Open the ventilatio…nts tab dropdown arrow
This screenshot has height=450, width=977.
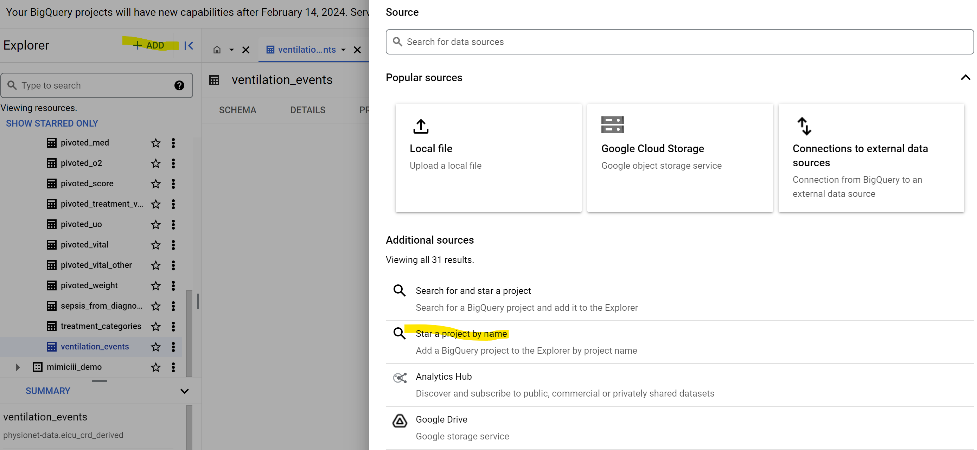click(343, 50)
